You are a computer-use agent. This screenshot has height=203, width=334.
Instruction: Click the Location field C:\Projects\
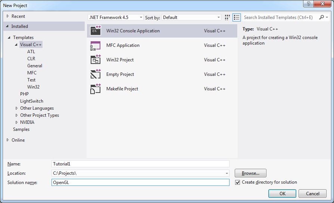[x=140, y=173]
